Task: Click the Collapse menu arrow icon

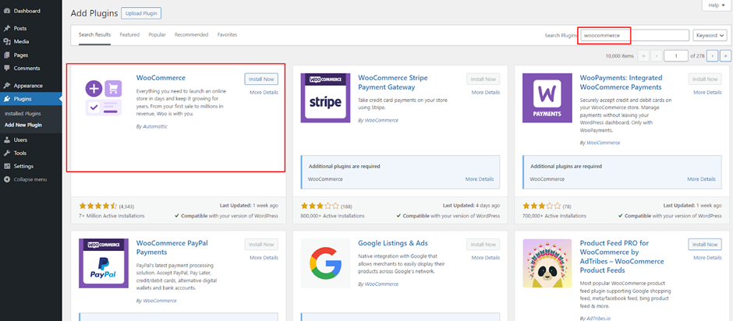Action: click(7, 179)
